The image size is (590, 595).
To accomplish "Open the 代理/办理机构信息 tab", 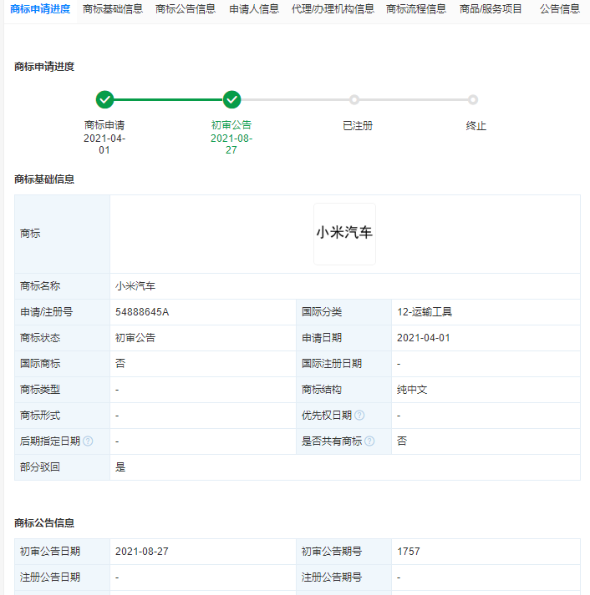I will pyautogui.click(x=333, y=9).
